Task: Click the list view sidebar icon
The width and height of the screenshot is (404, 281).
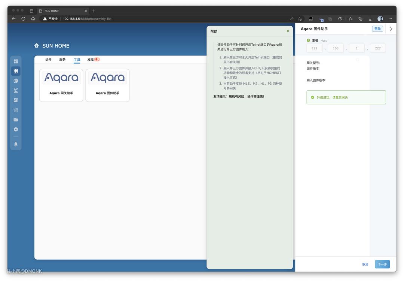Action: pos(16,71)
